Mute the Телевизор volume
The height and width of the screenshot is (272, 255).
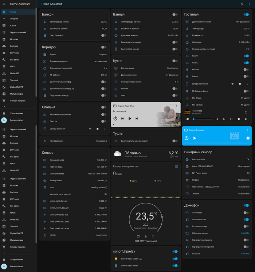188,119
